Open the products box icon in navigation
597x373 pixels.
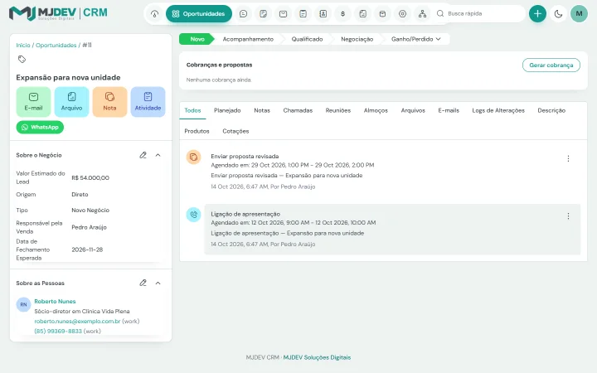(x=382, y=14)
